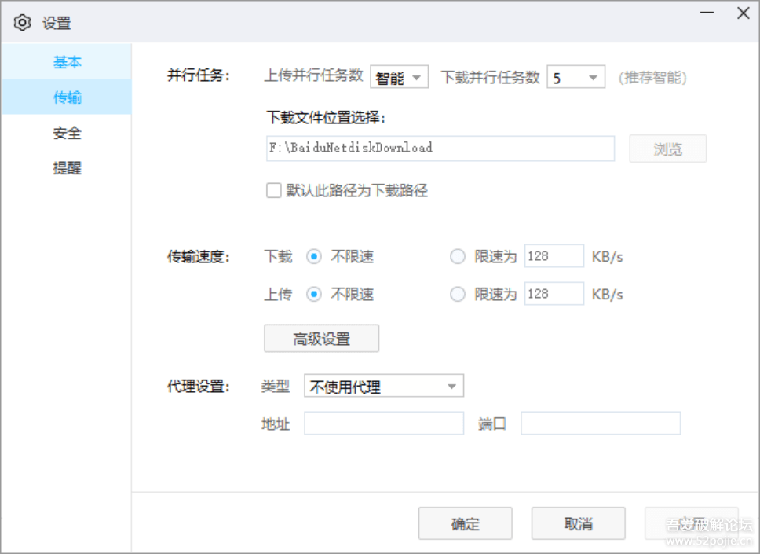Click the download path input field
The width and height of the screenshot is (760, 554).
(x=440, y=149)
